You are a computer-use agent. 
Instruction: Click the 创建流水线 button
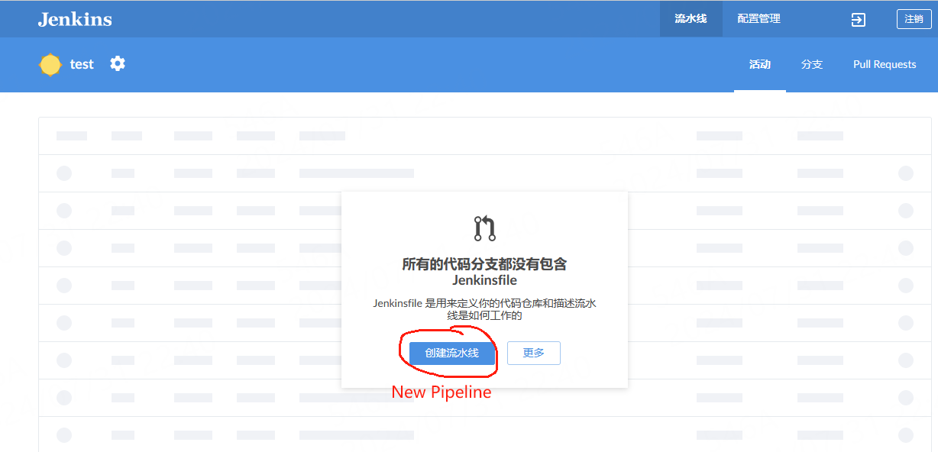click(x=452, y=353)
